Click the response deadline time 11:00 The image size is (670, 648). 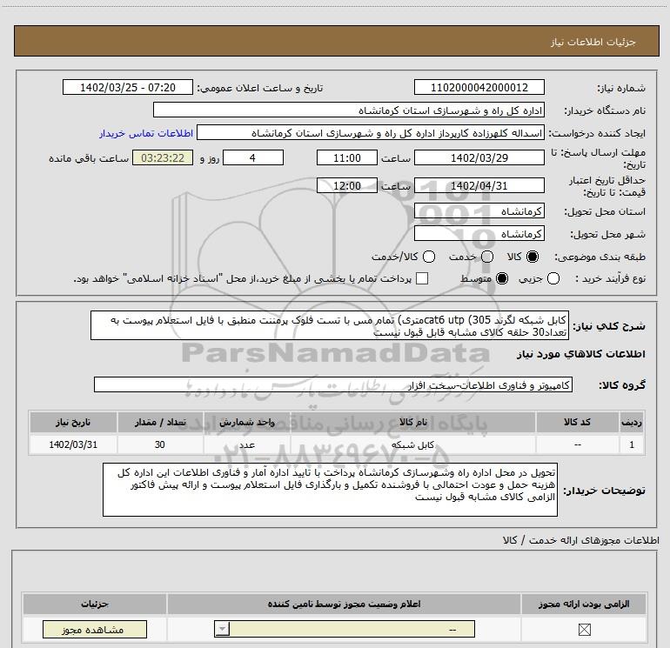(x=347, y=158)
